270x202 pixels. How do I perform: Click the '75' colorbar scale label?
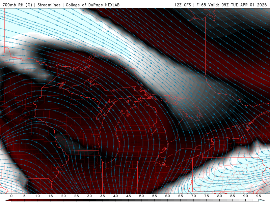click(207, 196)
